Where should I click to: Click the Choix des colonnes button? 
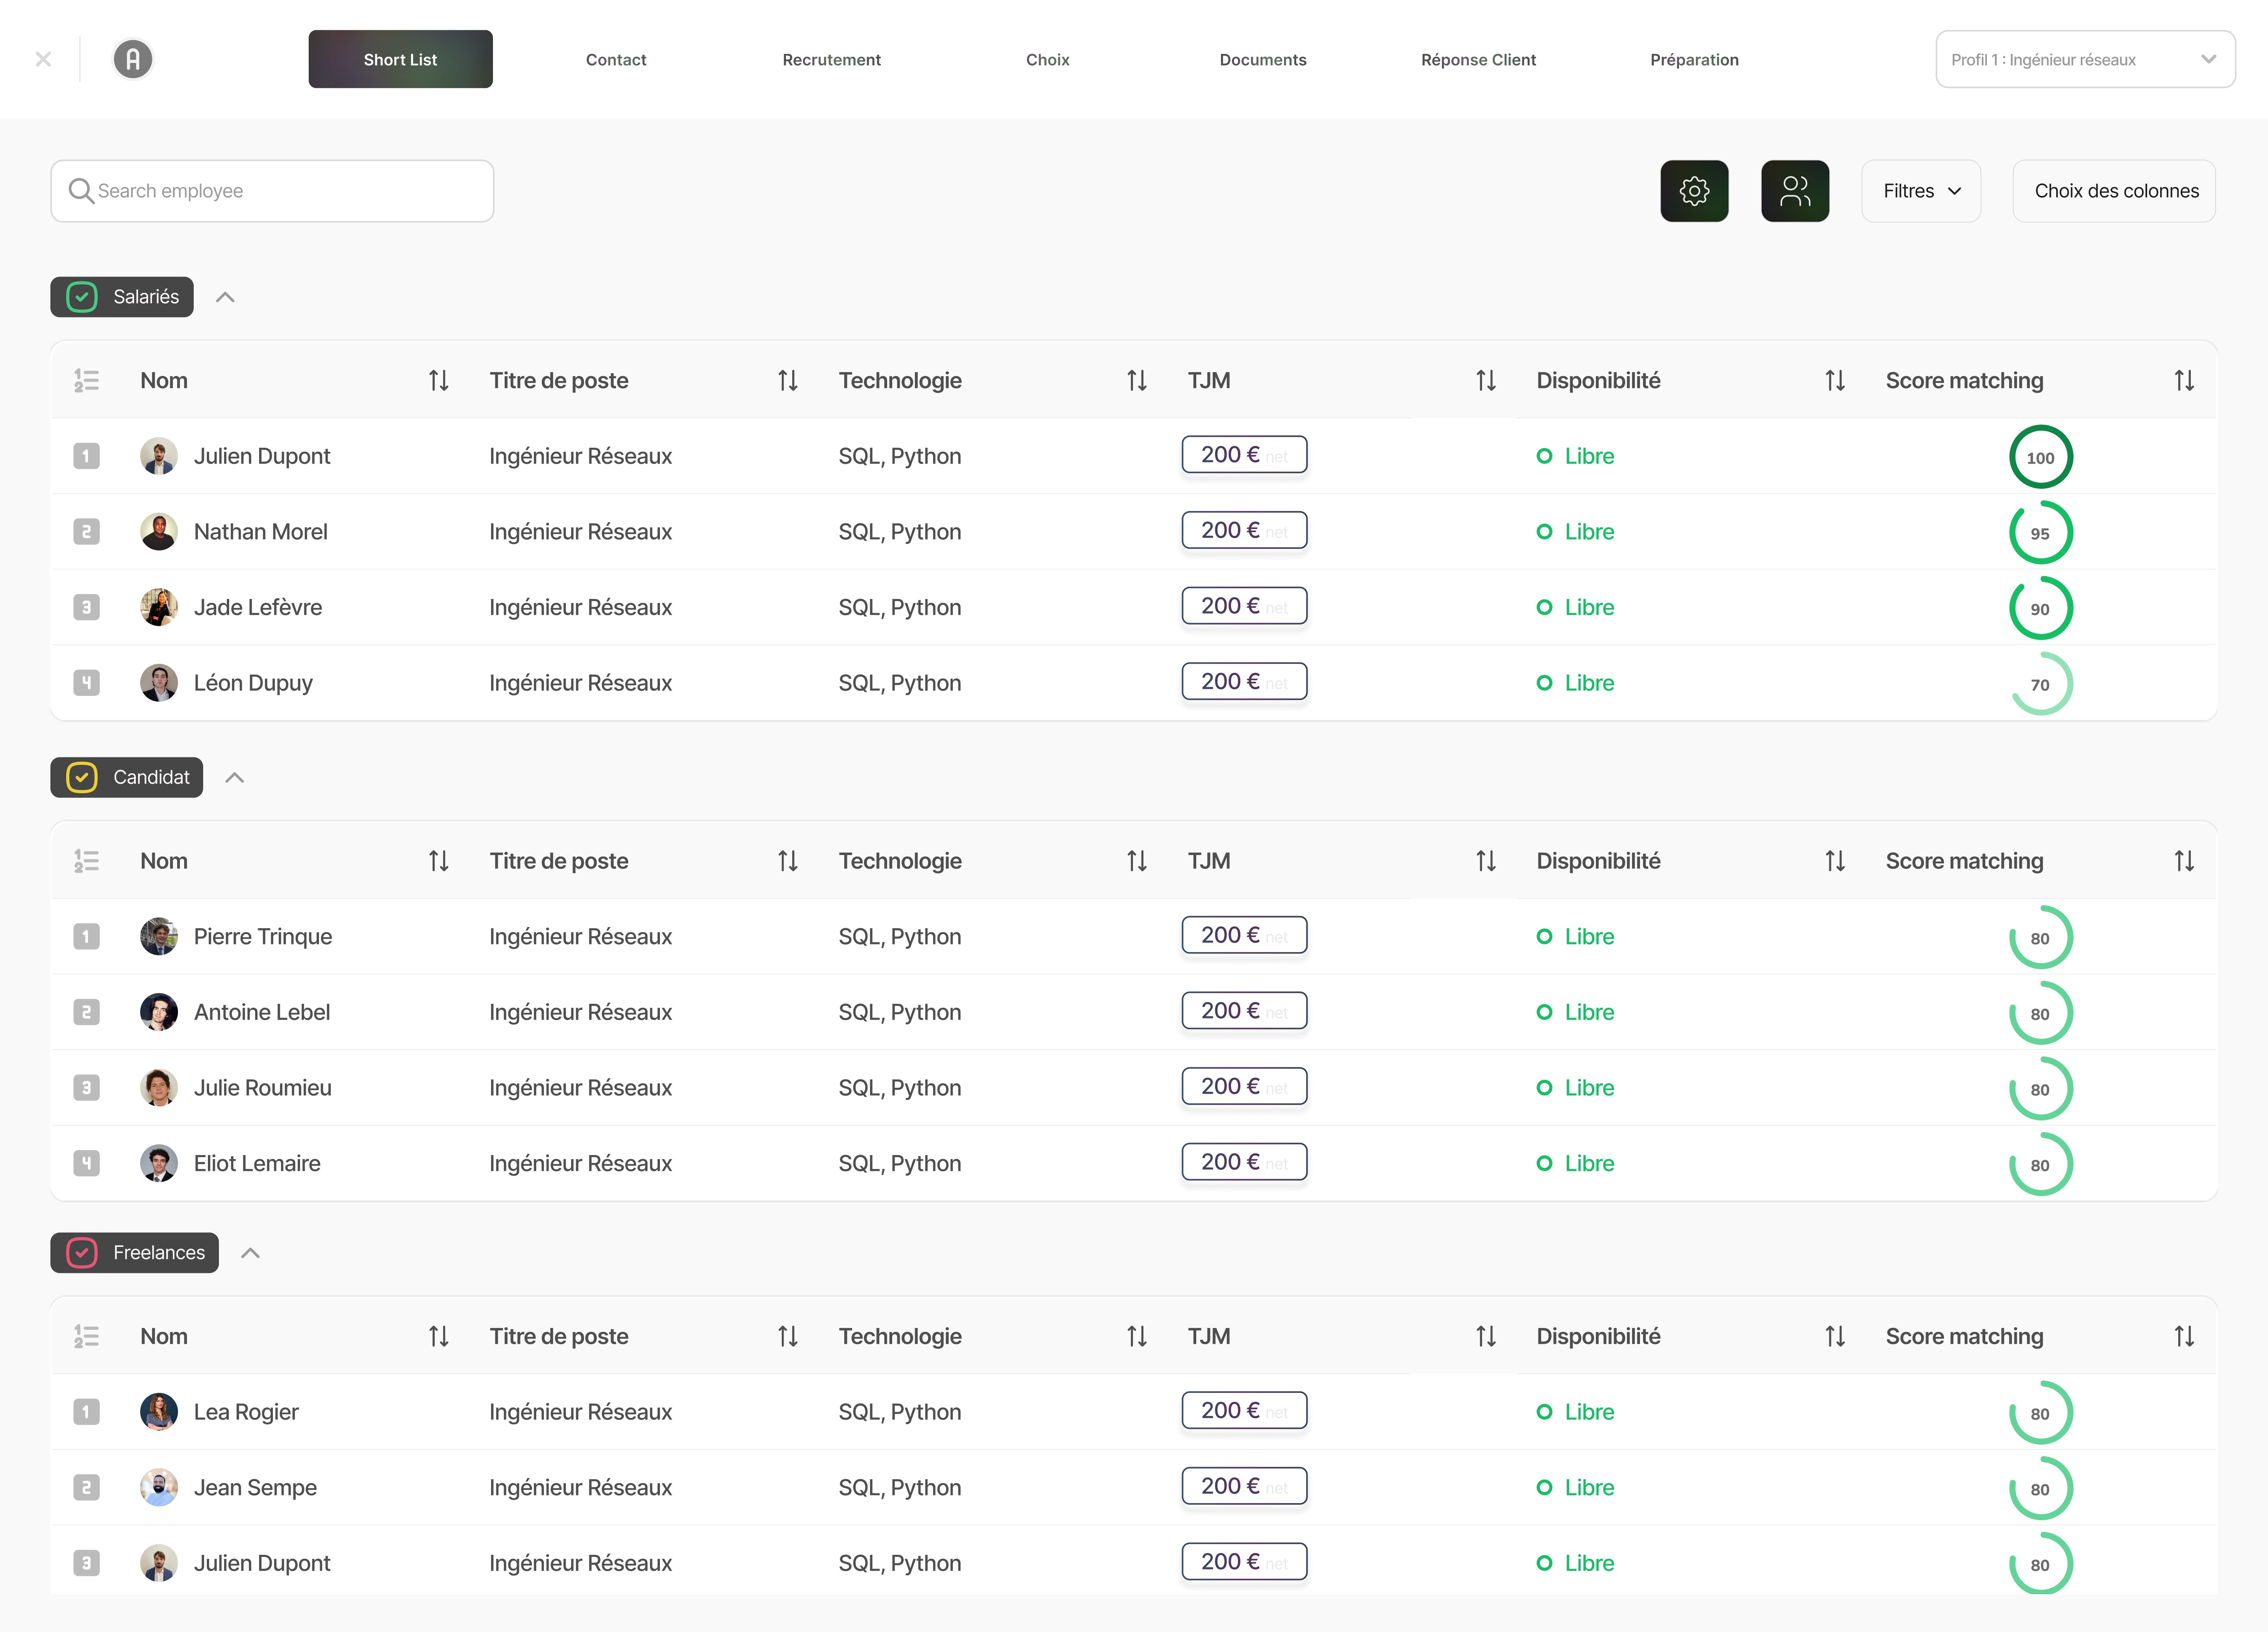click(2115, 191)
